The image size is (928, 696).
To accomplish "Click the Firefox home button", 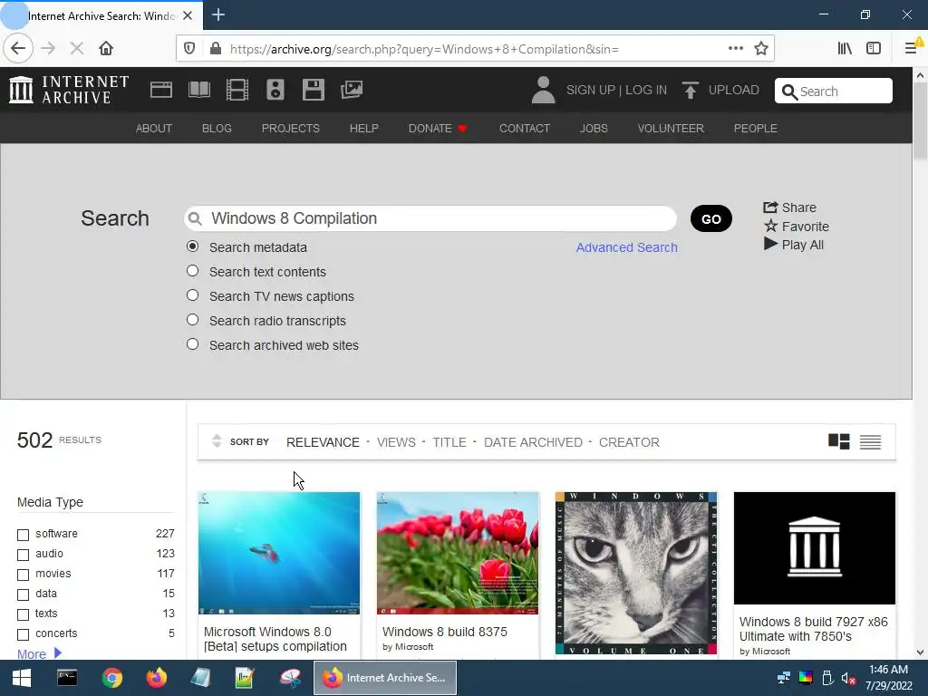I will [106, 49].
